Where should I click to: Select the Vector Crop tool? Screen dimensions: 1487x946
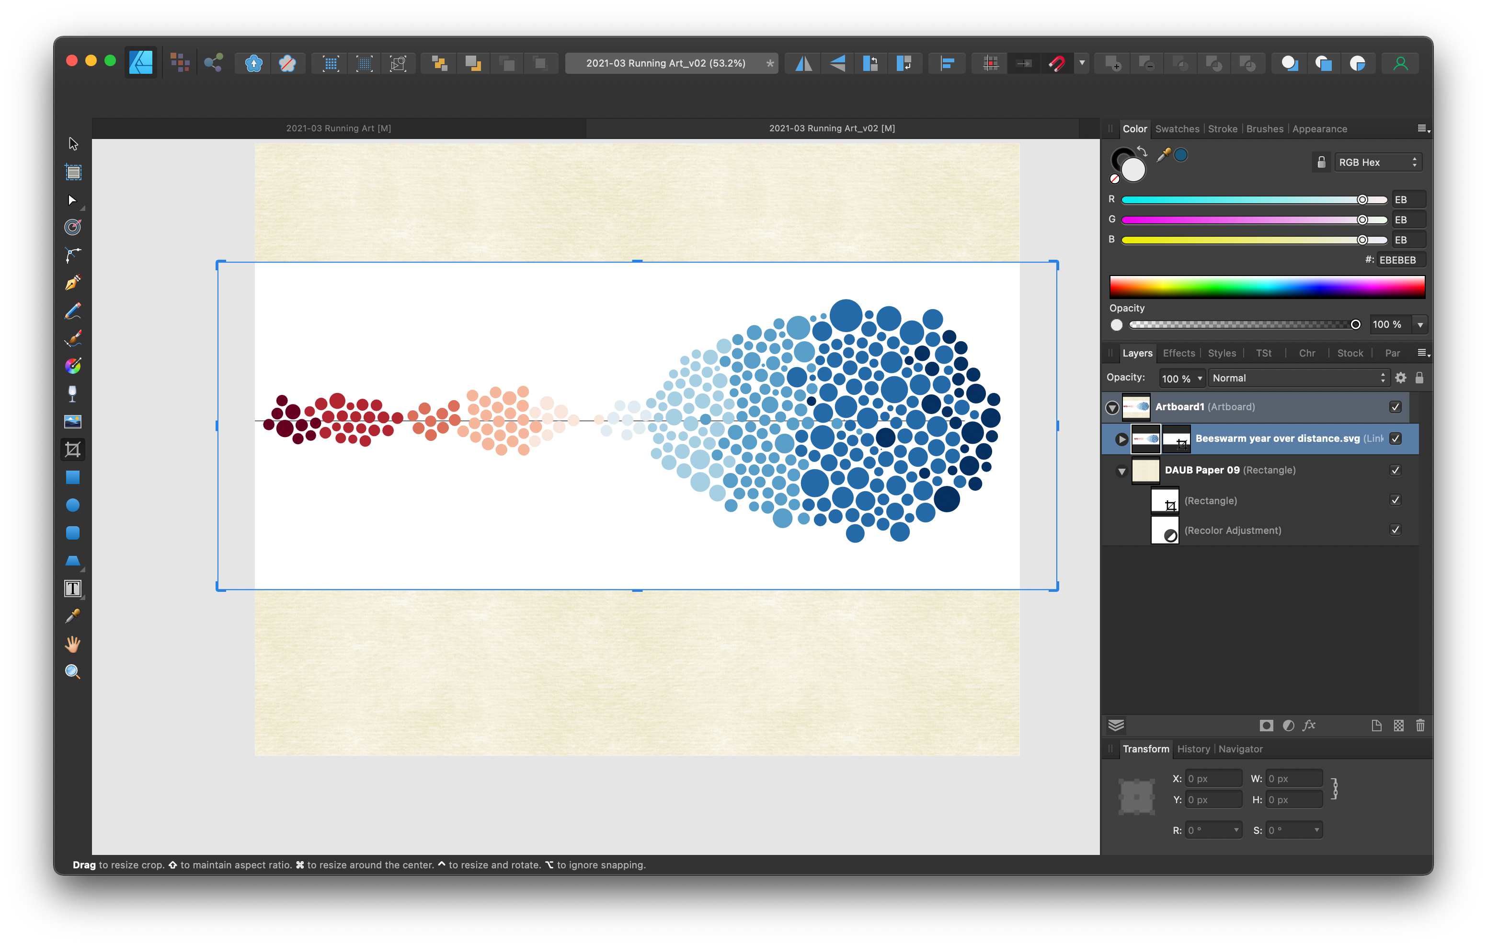coord(73,449)
